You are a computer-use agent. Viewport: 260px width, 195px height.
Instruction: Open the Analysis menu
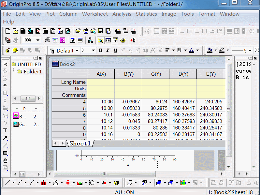pyautogui.click(x=122, y=14)
